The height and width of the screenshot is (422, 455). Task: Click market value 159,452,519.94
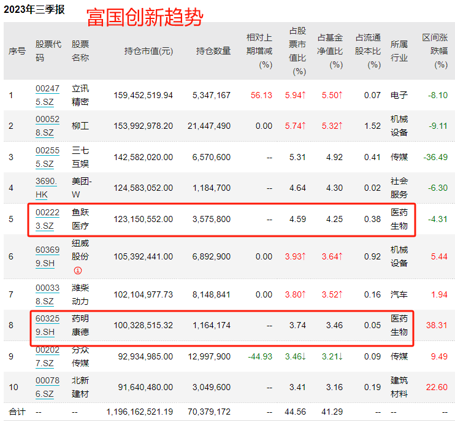click(x=143, y=95)
